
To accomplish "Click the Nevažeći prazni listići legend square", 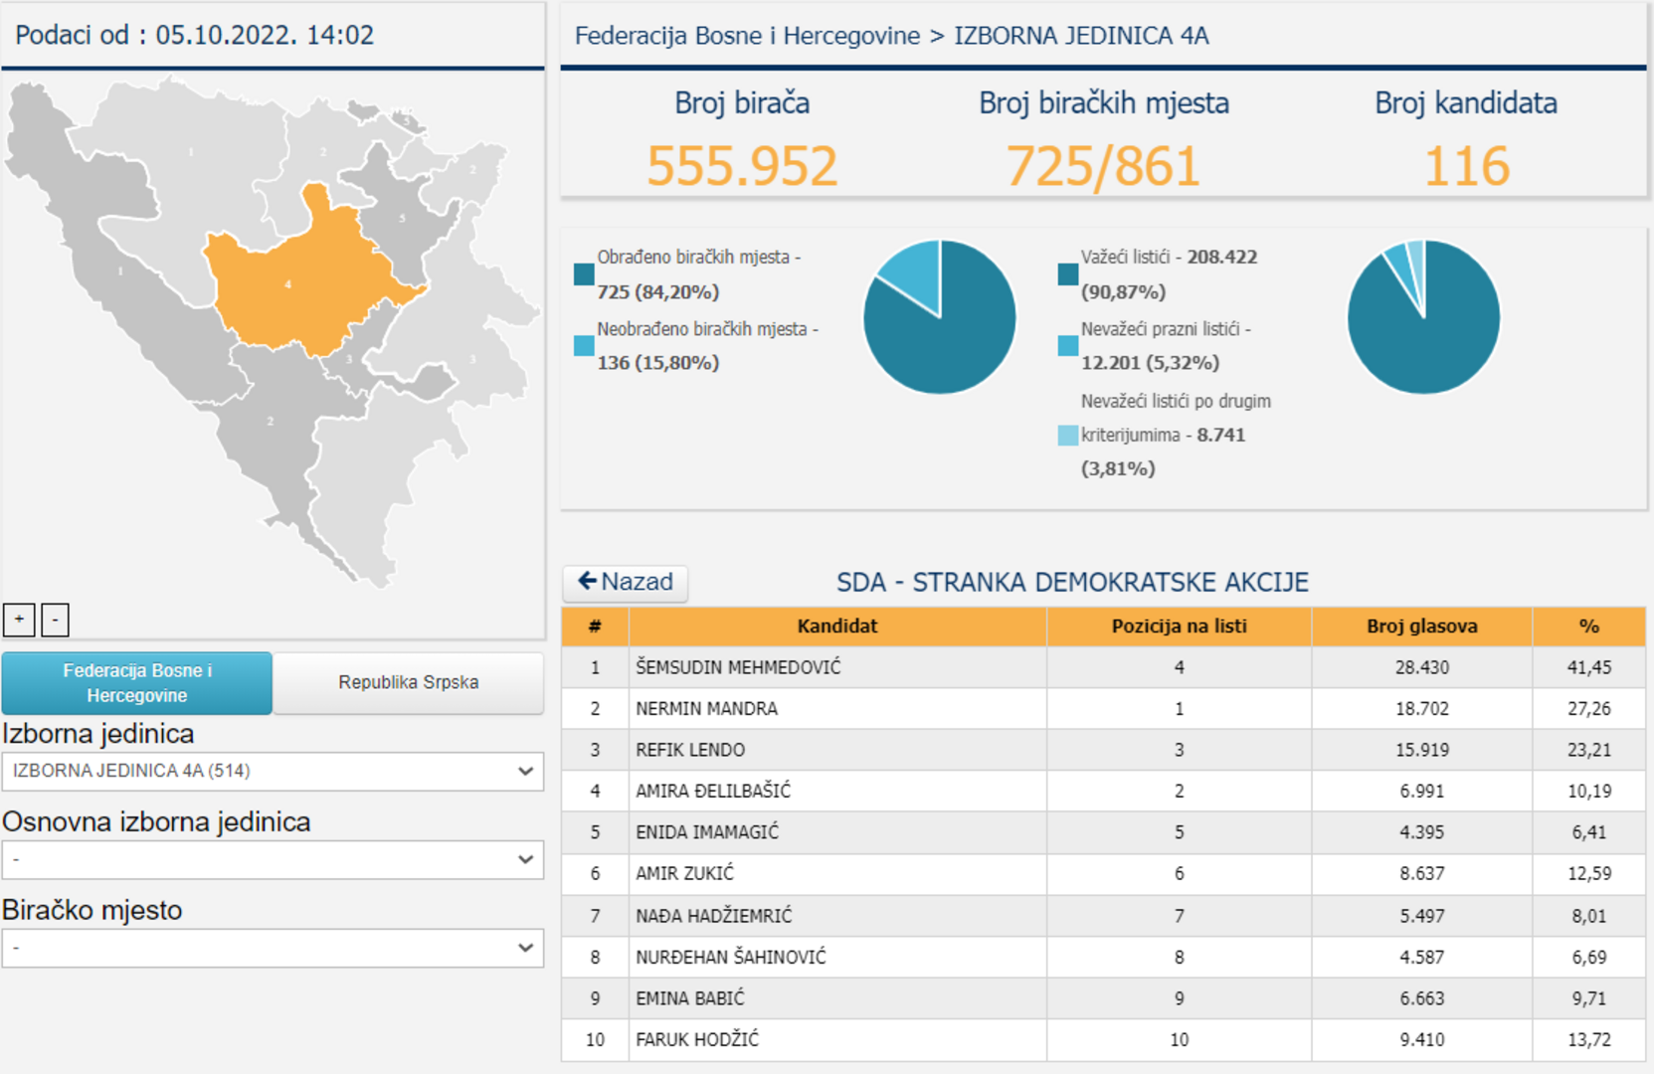I will (1067, 346).
